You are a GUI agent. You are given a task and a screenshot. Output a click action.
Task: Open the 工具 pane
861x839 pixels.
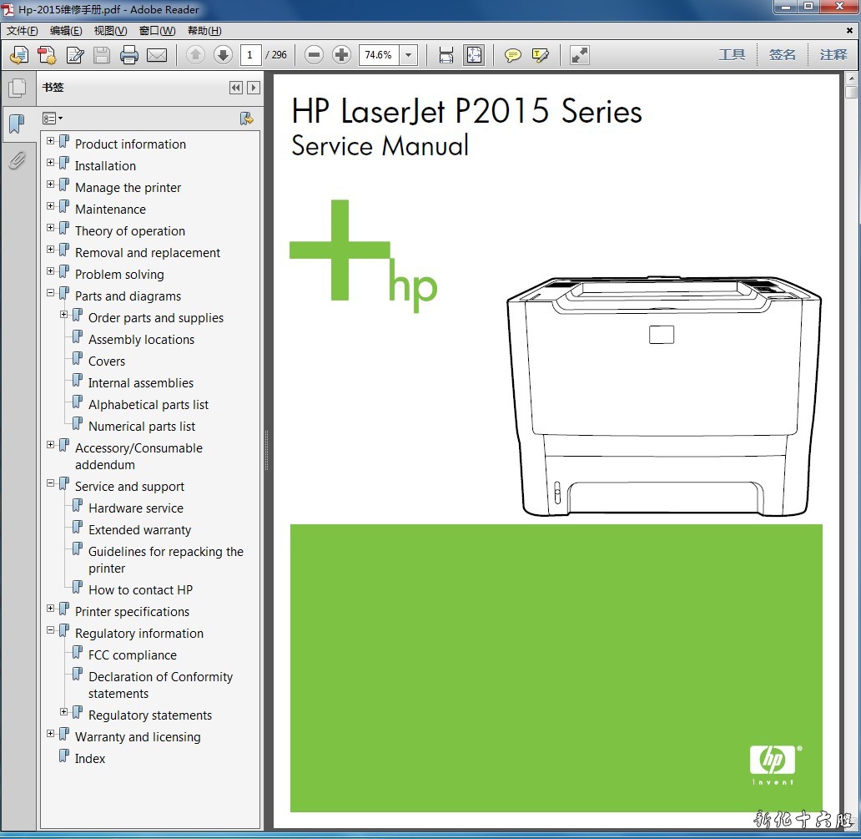(732, 55)
